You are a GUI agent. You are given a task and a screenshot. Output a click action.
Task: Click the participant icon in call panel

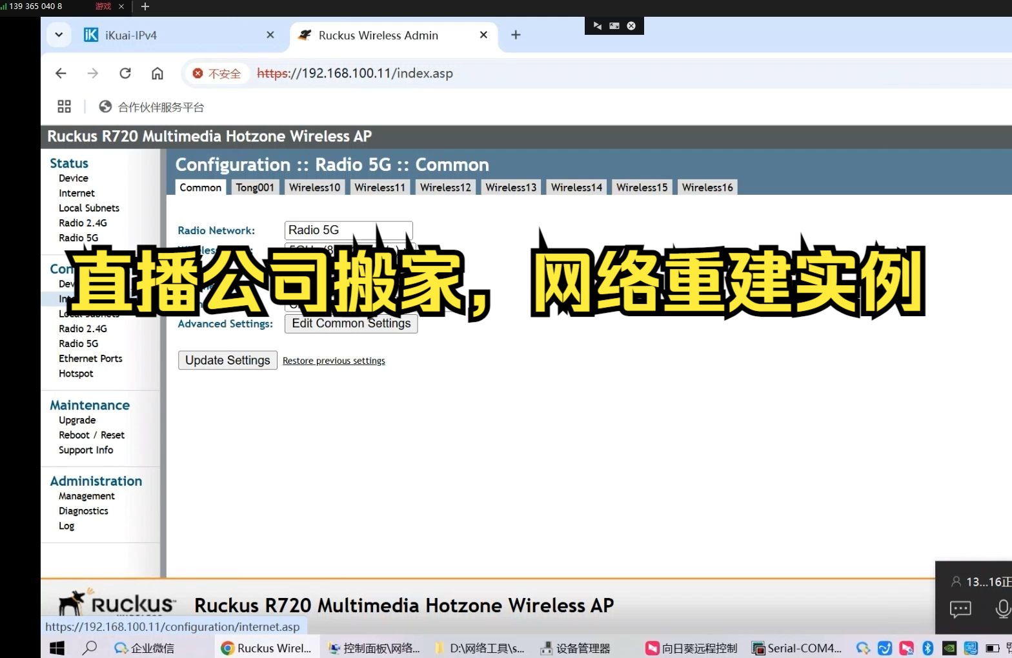pos(956,581)
